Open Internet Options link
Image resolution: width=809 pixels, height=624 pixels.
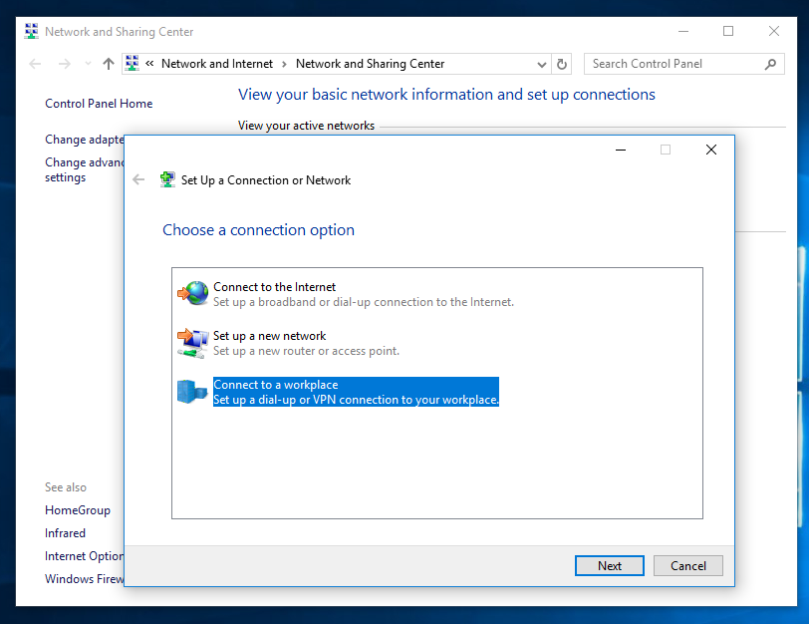84,556
